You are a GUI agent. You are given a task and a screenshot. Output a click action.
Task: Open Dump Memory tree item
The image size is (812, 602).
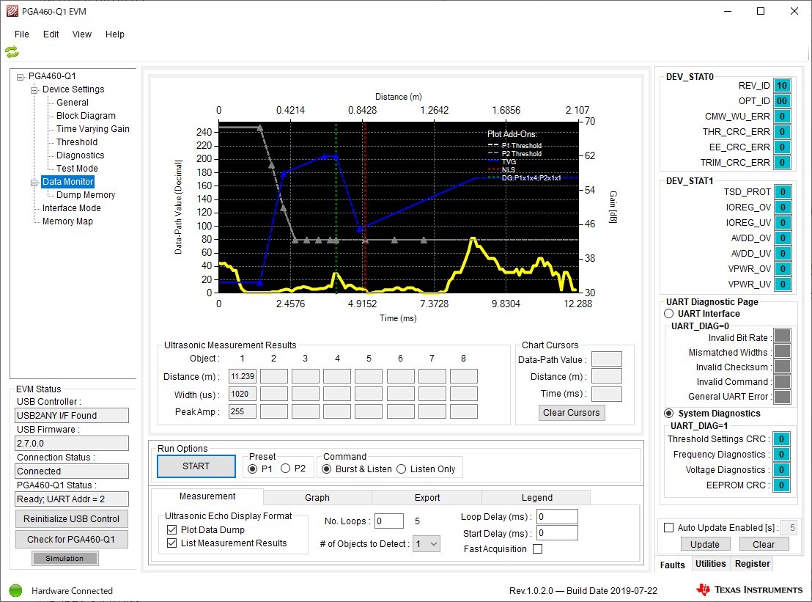pos(86,195)
